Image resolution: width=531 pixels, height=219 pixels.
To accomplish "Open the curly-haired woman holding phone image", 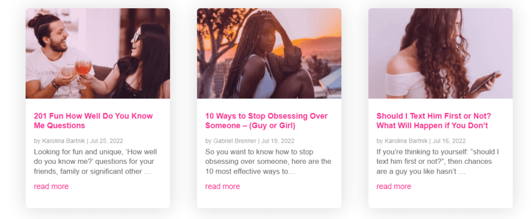I will click(441, 54).
